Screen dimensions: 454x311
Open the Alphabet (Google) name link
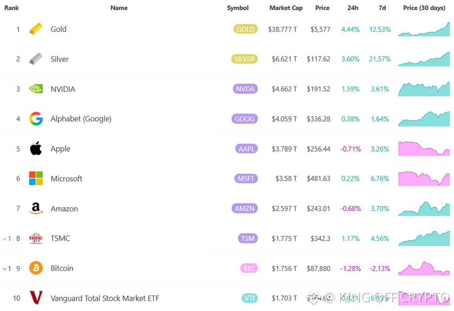[81, 119]
